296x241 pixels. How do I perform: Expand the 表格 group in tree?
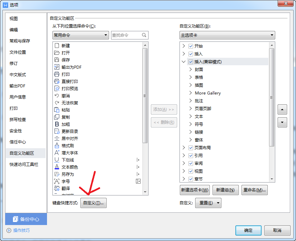pos(190,77)
